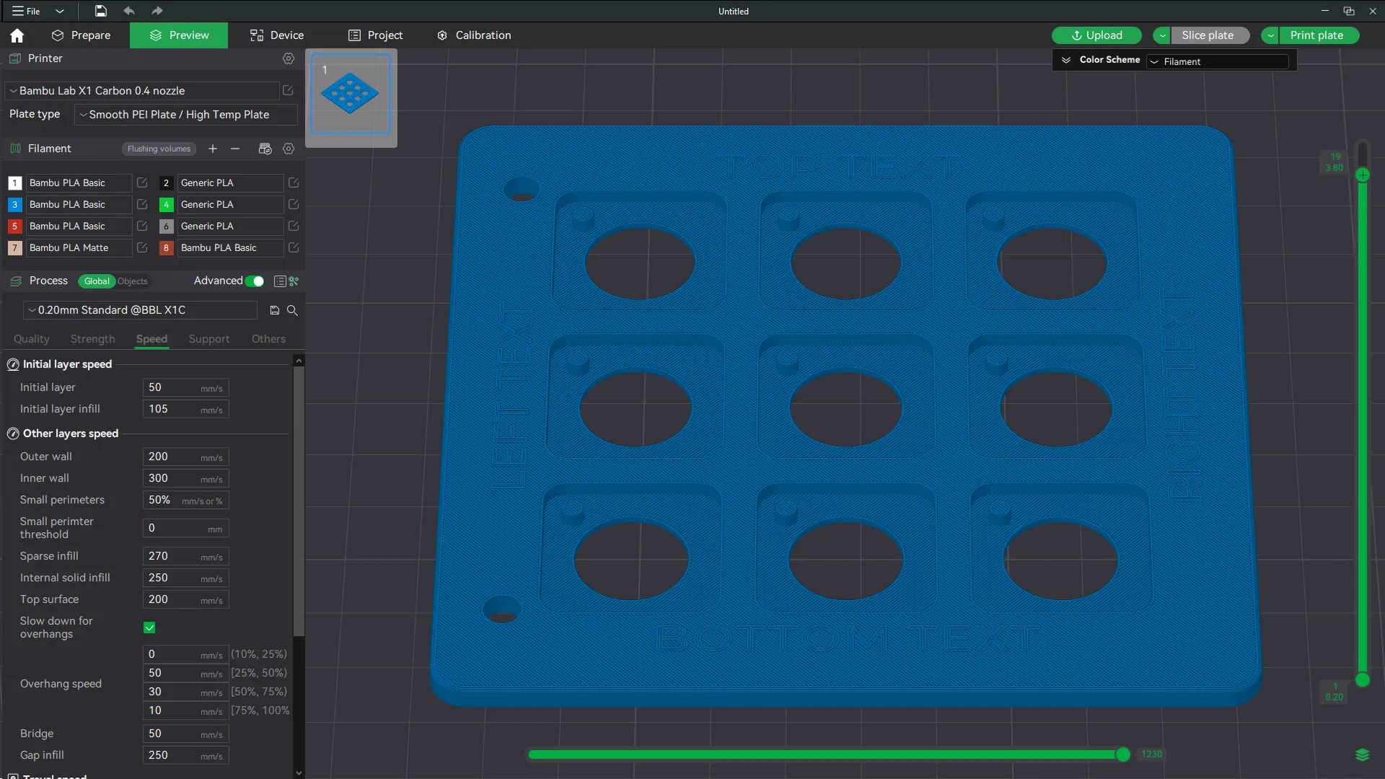Screen dimensions: 1385x779
Task: Select Global process scope
Action: tap(97, 281)
